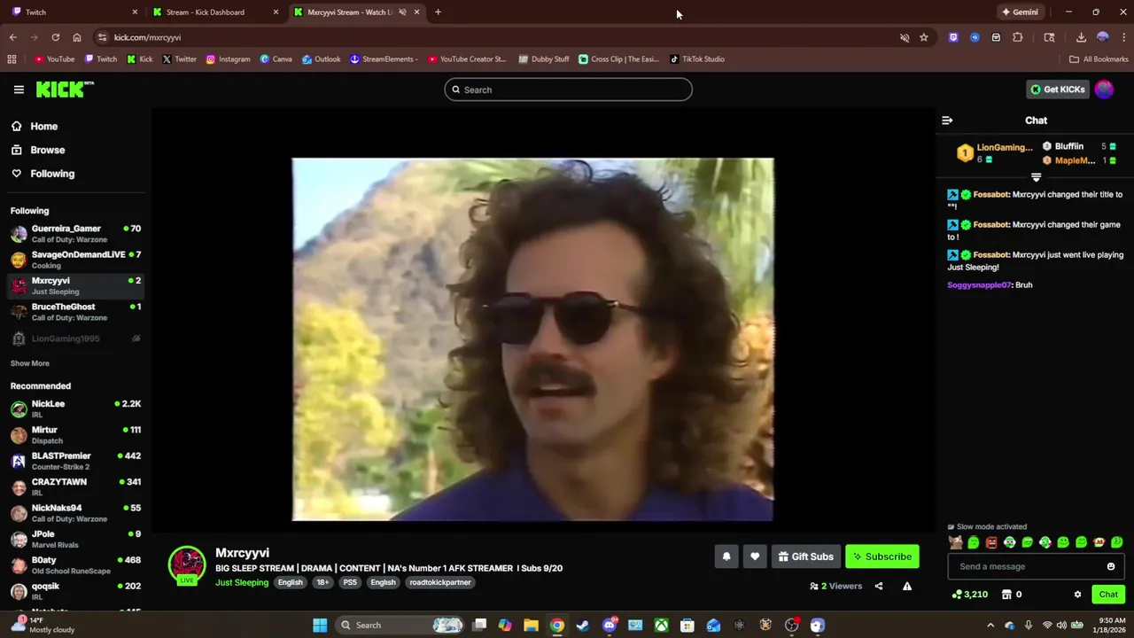Subscribe to Mxrcyyvi
1134x638 pixels.
tap(882, 556)
